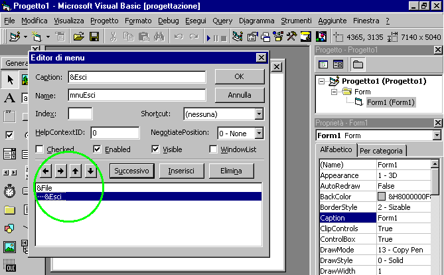
Task: Click the Open Project folder icon
Action: (x=79, y=37)
